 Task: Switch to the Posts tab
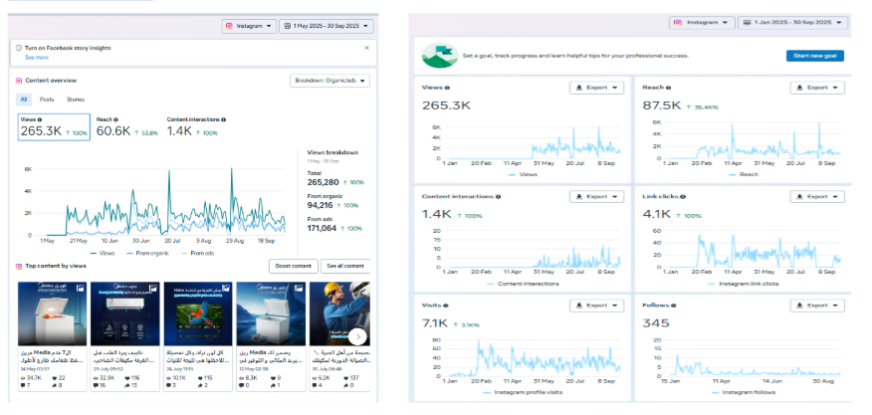pyautogui.click(x=47, y=100)
